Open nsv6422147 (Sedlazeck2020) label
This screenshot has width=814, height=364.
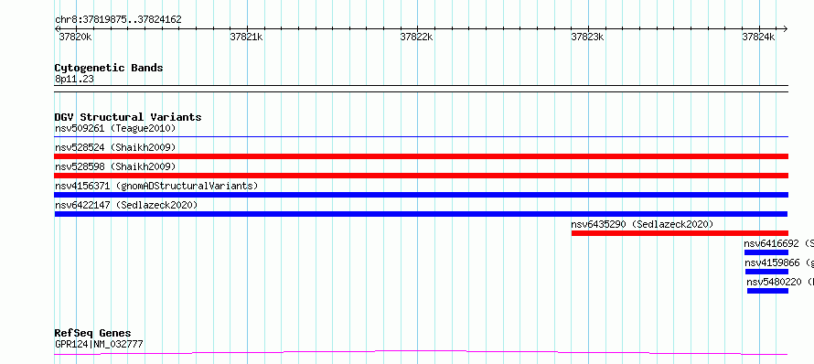(126, 205)
